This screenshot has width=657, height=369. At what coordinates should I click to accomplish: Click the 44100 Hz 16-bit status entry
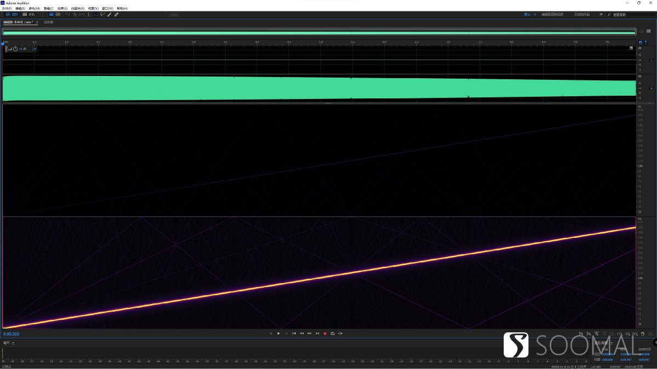568,367
